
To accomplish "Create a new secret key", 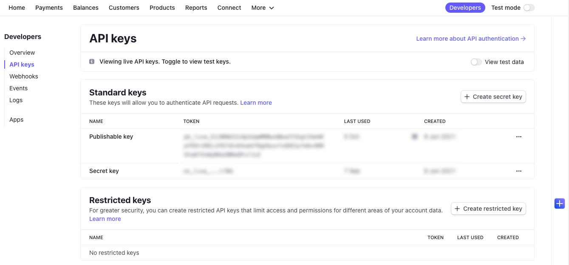I will pos(493,97).
